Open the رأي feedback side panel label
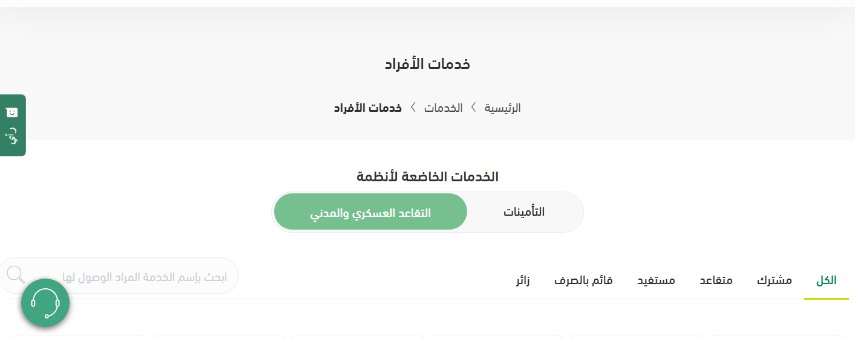 (13, 138)
